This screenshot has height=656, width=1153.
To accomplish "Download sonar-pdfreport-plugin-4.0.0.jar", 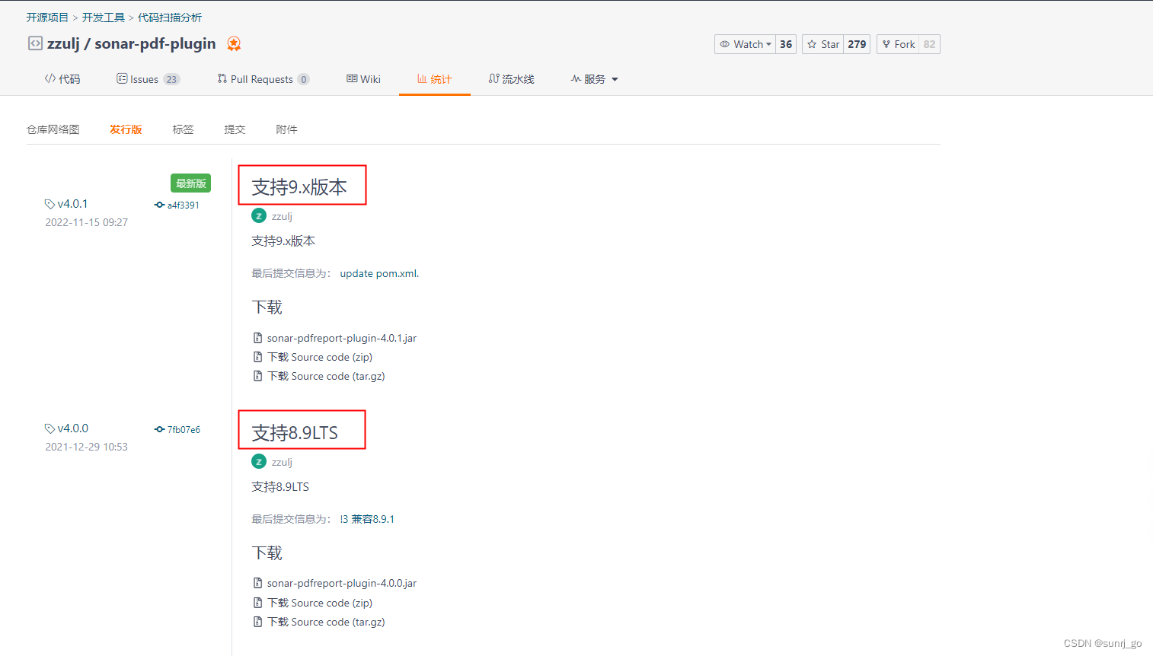I will (342, 583).
